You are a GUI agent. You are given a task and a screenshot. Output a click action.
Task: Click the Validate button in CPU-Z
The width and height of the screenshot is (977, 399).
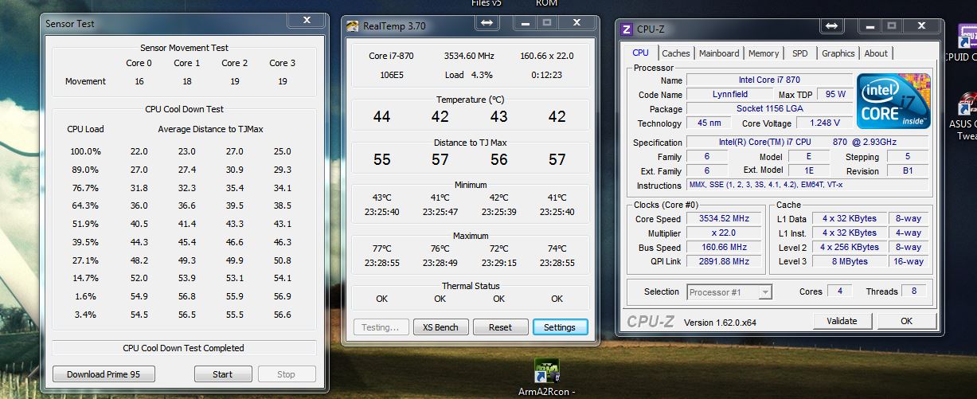[x=842, y=321]
